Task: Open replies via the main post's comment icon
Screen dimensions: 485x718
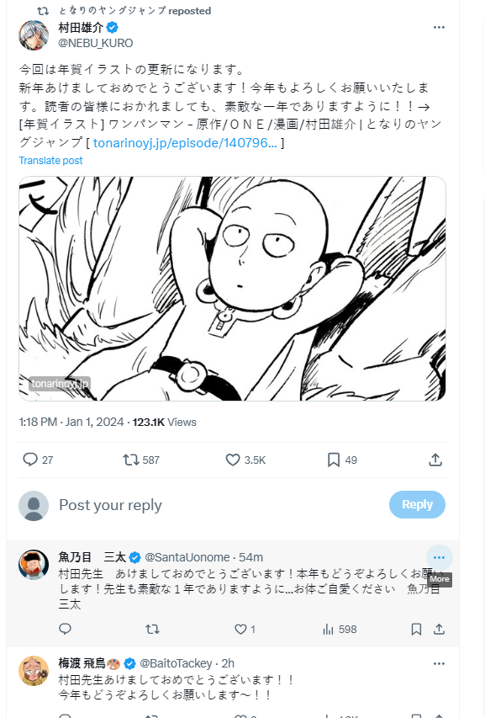Action: tap(30, 460)
